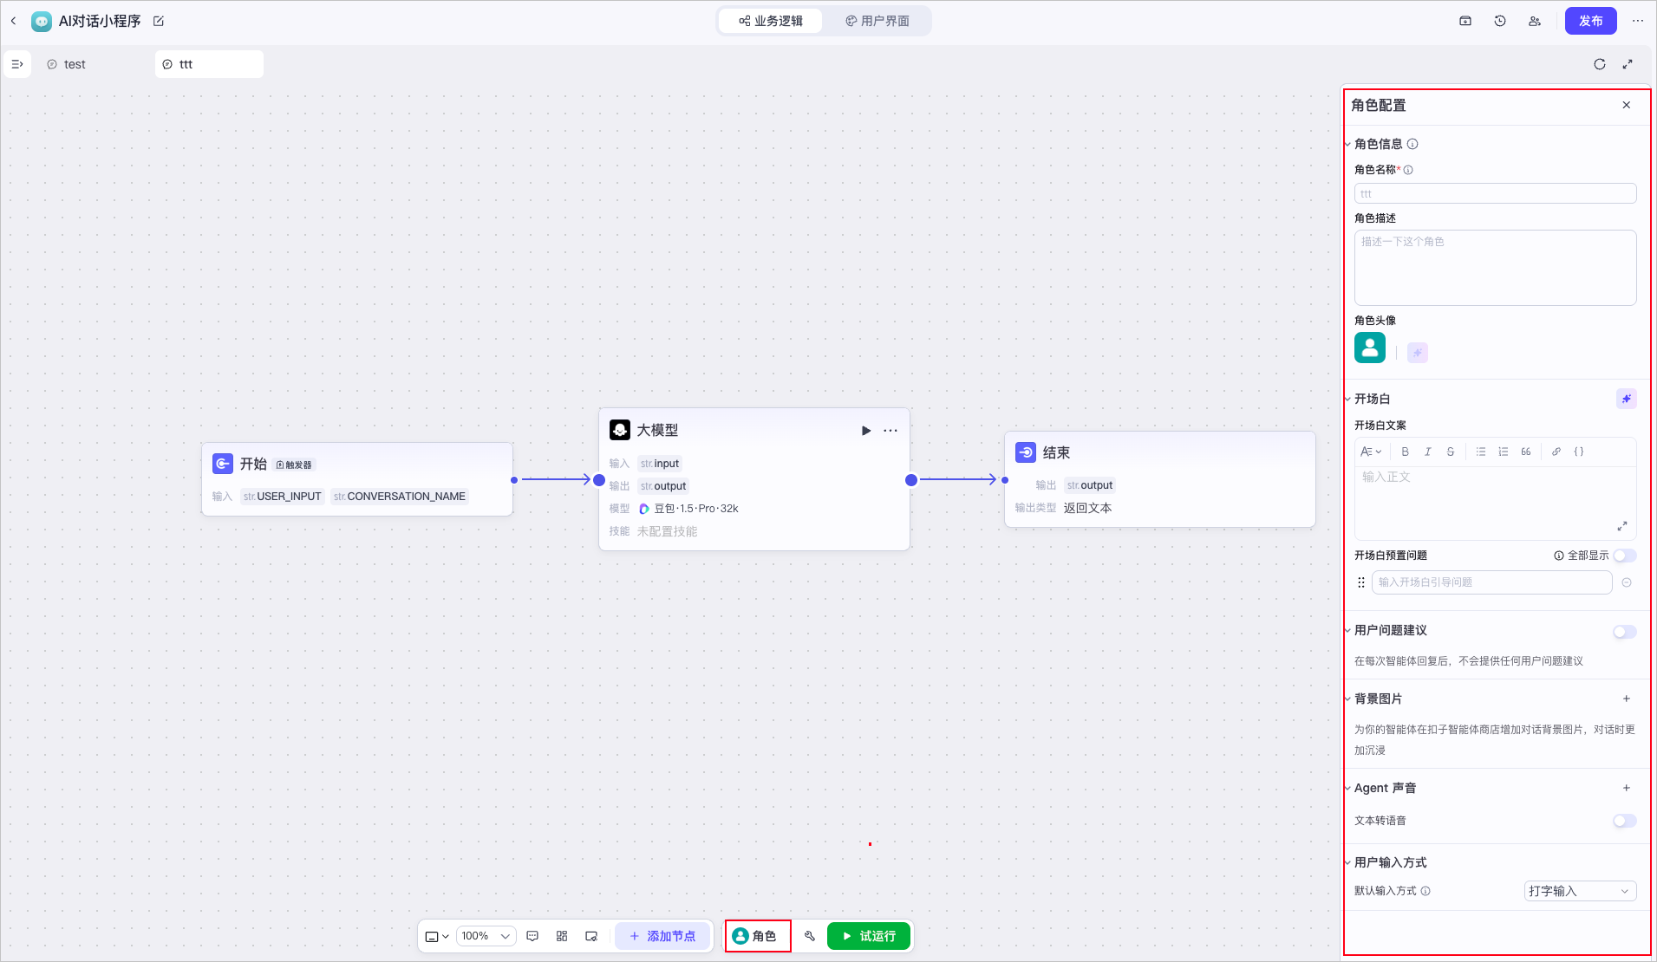Enable the 用户问题建议 switch

pos(1625,632)
